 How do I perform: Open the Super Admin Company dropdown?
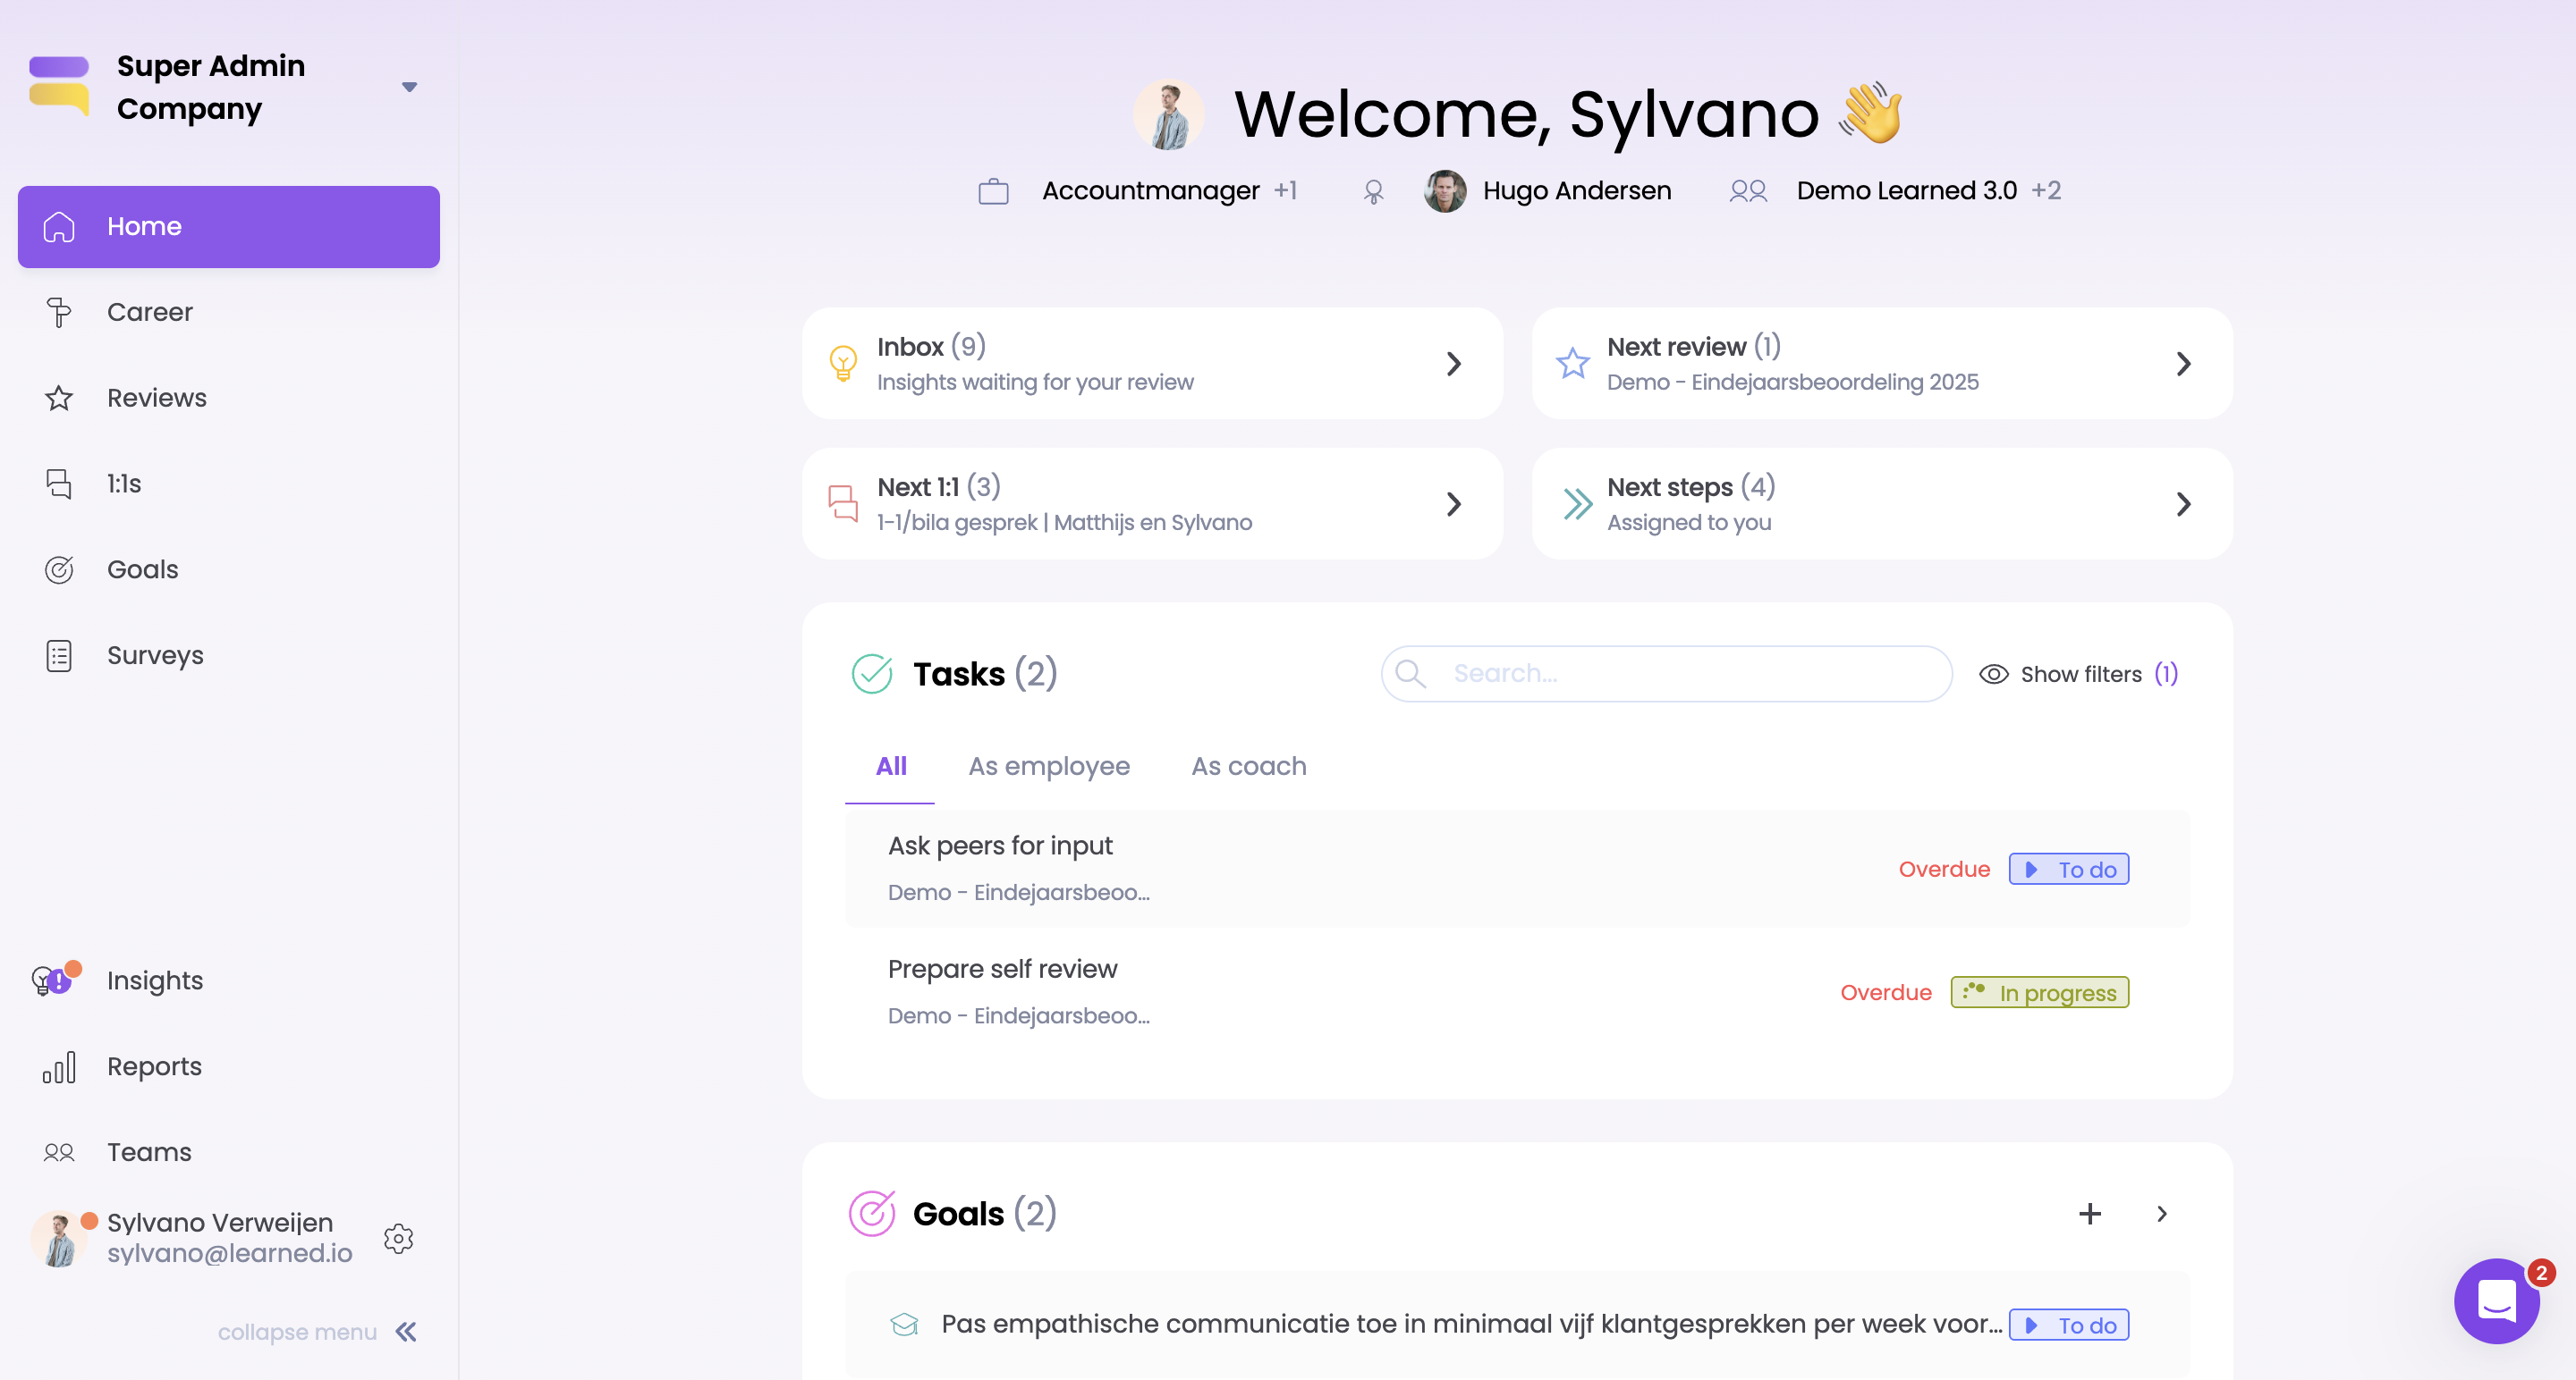[x=409, y=87]
